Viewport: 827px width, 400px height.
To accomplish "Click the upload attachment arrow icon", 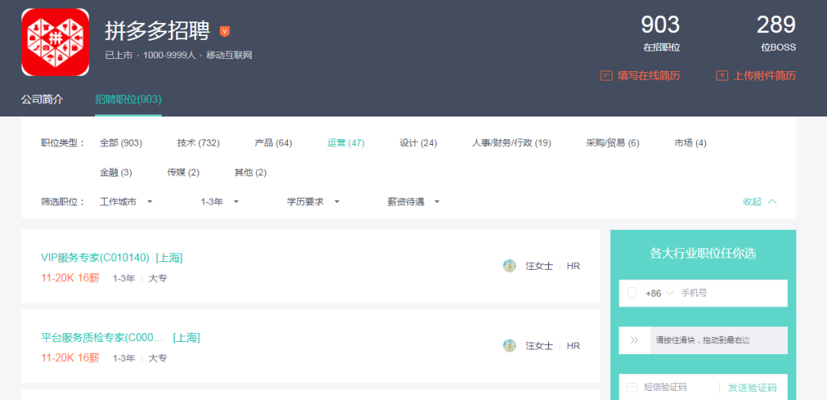I will [x=721, y=75].
